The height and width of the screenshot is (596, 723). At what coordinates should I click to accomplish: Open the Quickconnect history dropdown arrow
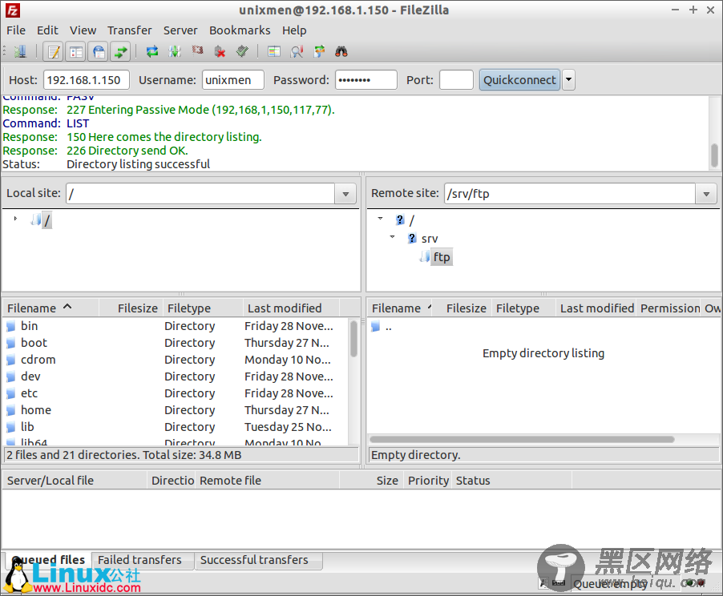click(x=568, y=80)
